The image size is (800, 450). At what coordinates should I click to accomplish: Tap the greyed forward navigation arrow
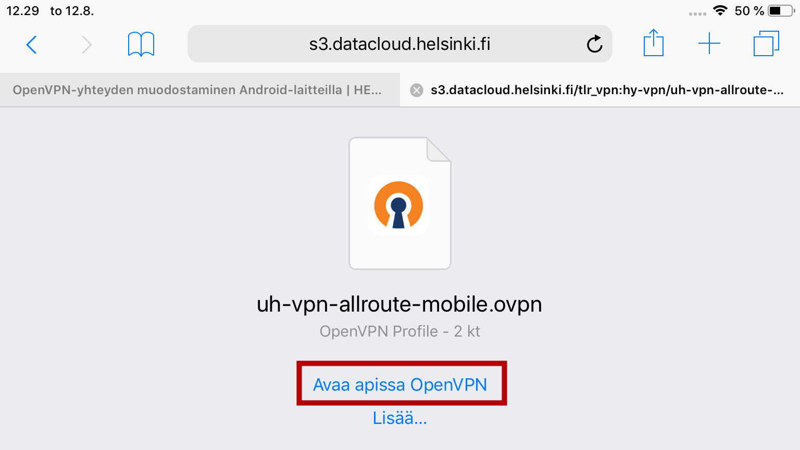[x=86, y=45]
